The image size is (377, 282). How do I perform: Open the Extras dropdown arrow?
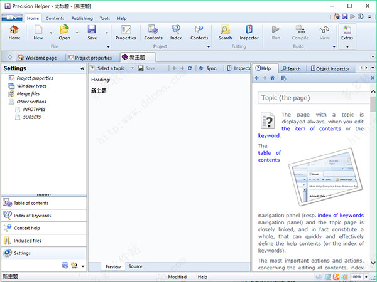[347, 47]
